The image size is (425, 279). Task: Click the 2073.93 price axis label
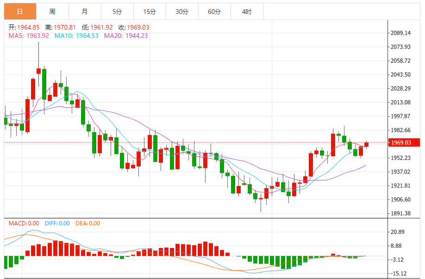tap(400, 47)
